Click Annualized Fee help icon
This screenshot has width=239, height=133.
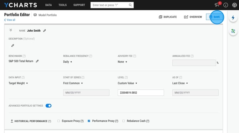click(x=192, y=56)
